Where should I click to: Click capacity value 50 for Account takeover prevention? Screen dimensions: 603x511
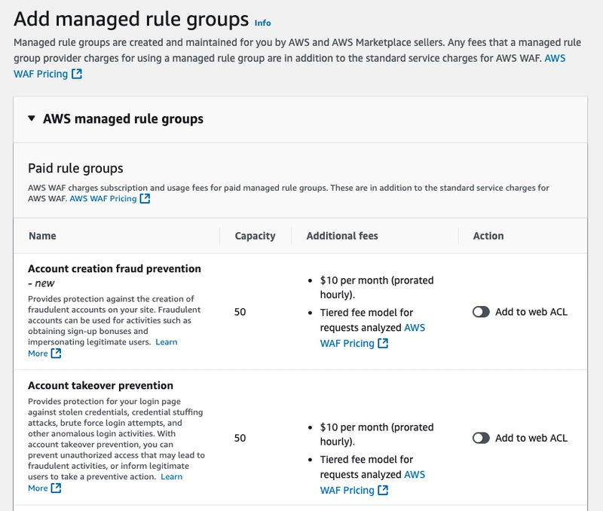pos(240,438)
